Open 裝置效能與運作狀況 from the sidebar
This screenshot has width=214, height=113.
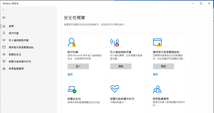tap(20, 62)
